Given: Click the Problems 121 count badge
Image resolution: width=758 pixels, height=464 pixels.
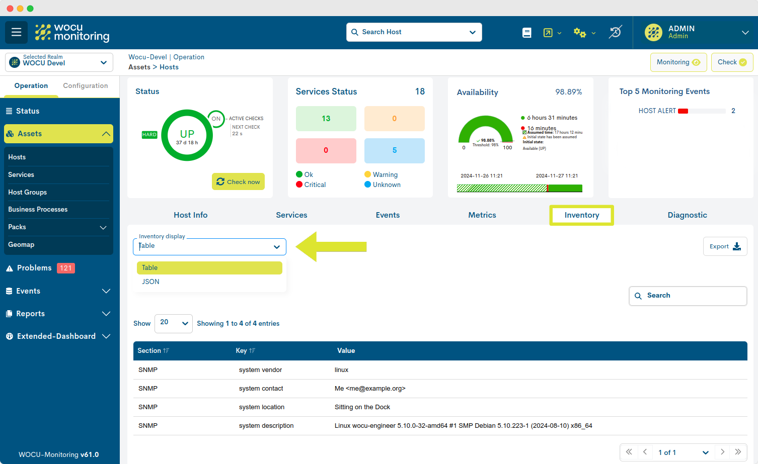Looking at the screenshot, I should (66, 268).
